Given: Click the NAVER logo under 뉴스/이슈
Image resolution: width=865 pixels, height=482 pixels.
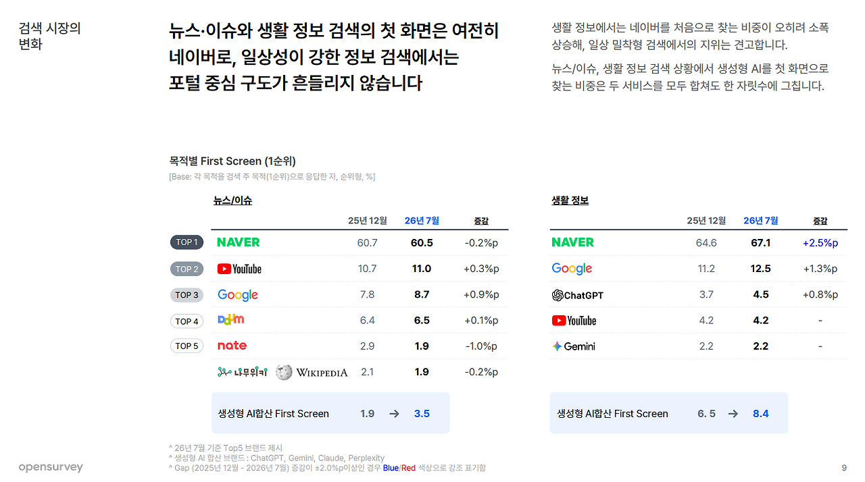Looking at the screenshot, I should (238, 242).
